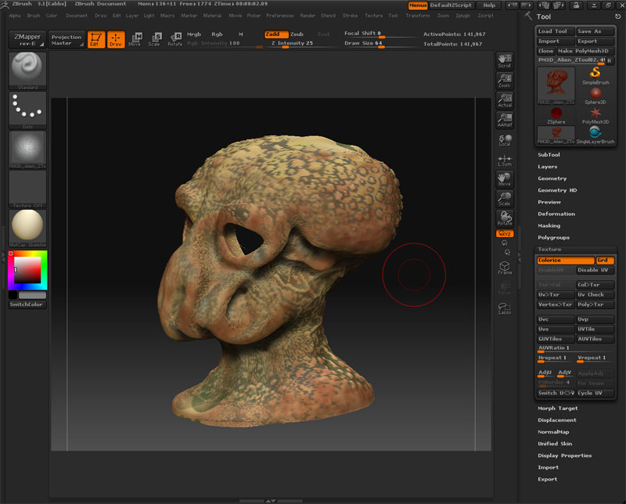
Task: Click inside the color picker square
Action: click(29, 271)
